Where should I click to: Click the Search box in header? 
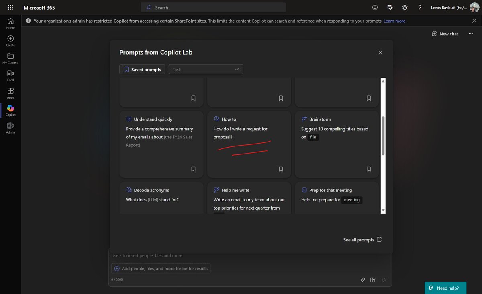click(213, 8)
